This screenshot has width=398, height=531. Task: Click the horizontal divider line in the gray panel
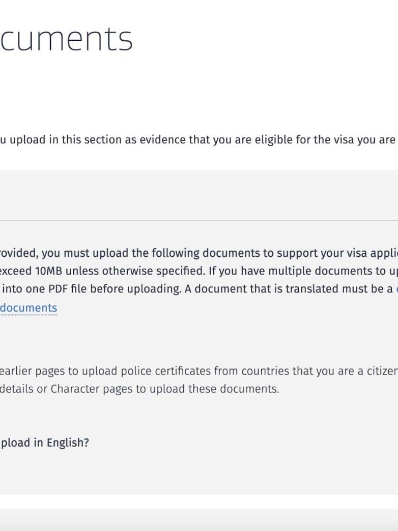199,221
